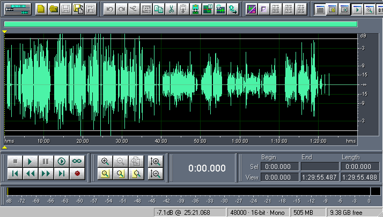The image size is (383, 217).
Task: Enable looped playback with infinity button
Action: pyautogui.click(x=77, y=161)
